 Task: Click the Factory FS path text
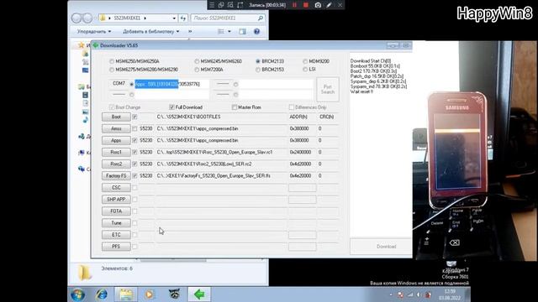point(214,175)
